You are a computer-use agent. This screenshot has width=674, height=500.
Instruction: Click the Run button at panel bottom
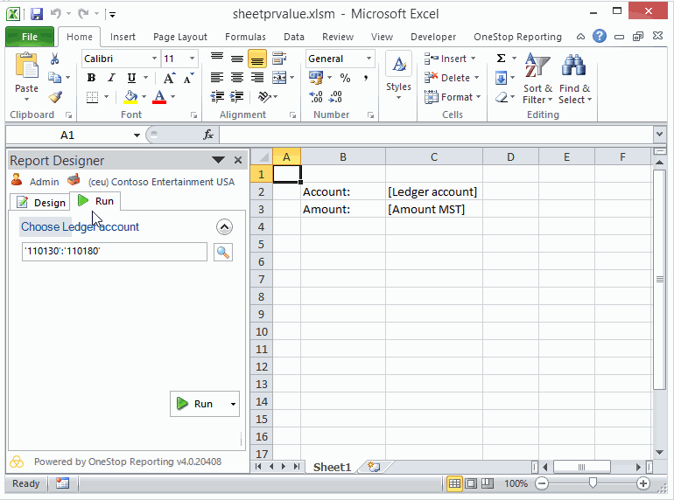(x=195, y=404)
